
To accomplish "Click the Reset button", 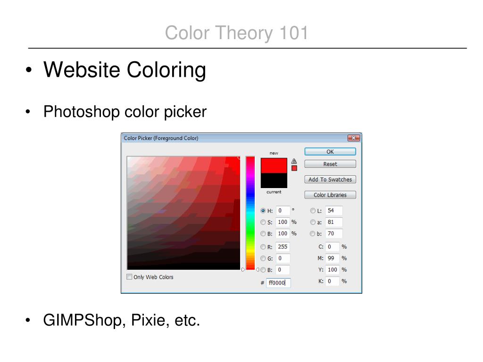I will 330,164.
